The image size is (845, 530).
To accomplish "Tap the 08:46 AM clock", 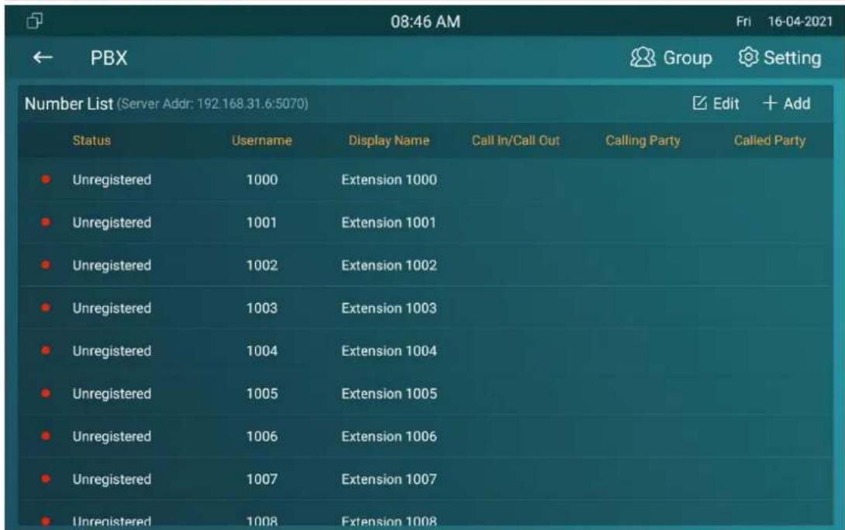I will [x=426, y=22].
